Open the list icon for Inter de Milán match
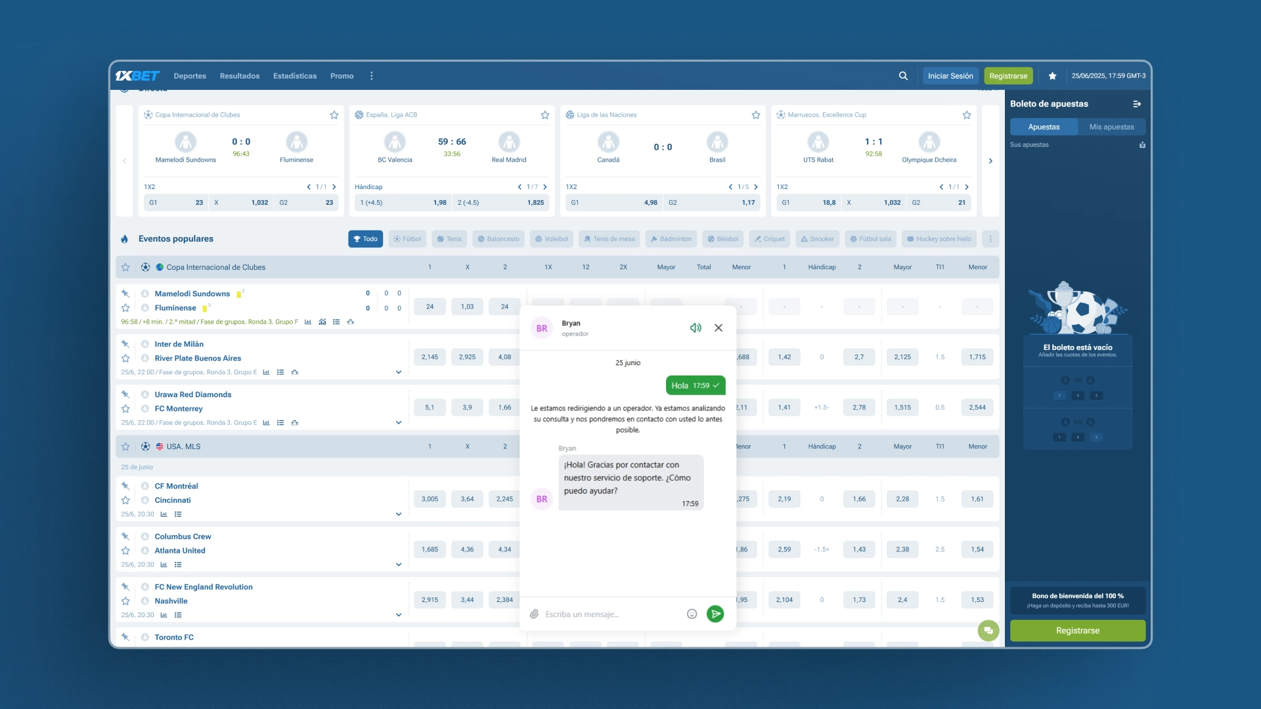The image size is (1261, 709). click(x=280, y=372)
